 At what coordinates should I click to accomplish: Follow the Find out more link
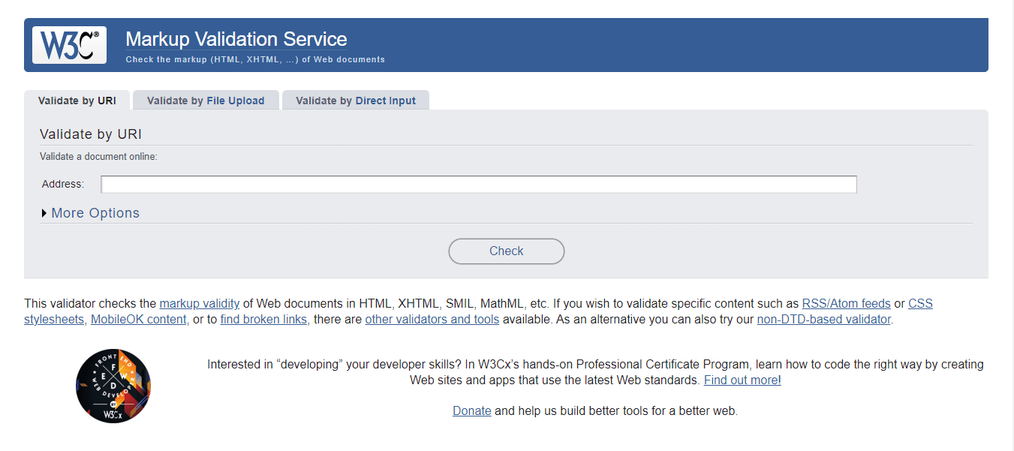(742, 380)
